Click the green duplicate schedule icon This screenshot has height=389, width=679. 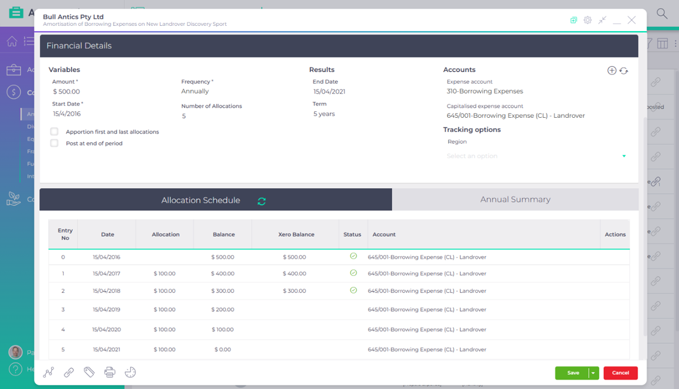pyautogui.click(x=573, y=19)
